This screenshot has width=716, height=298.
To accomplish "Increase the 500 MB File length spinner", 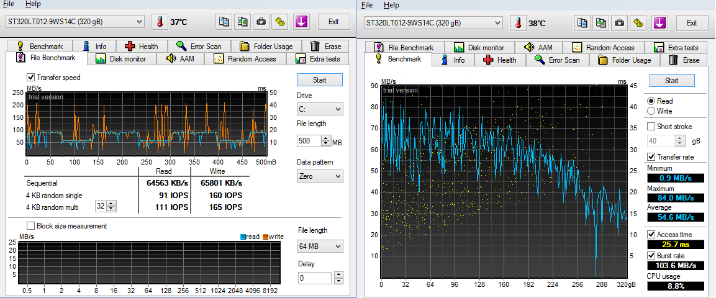I will [326, 138].
